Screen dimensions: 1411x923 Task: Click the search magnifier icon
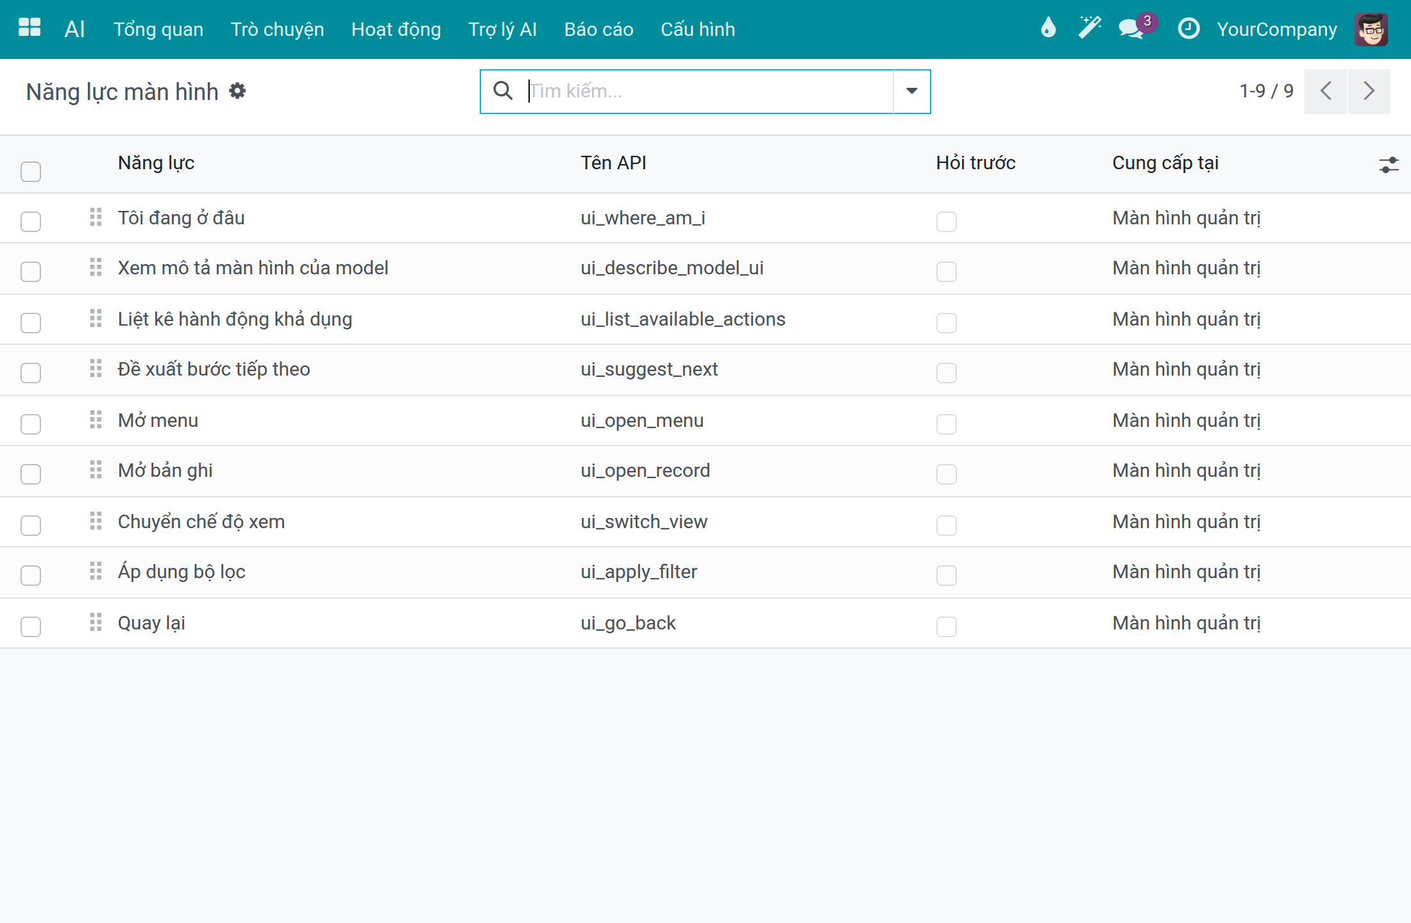pos(503,91)
